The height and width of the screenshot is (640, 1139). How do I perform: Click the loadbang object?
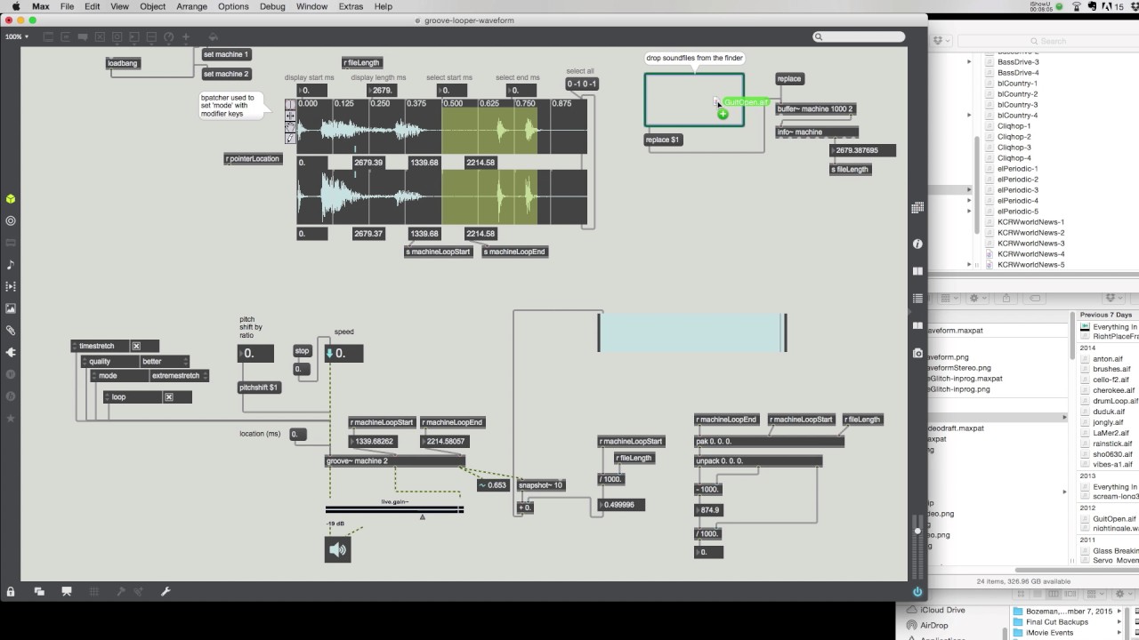pyautogui.click(x=123, y=63)
